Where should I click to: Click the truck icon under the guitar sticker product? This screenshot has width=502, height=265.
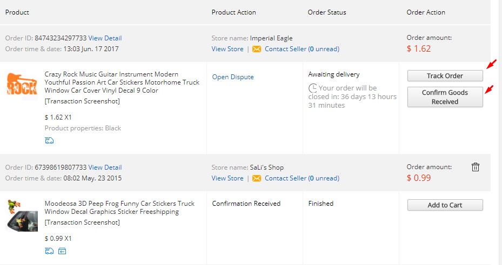(49, 141)
